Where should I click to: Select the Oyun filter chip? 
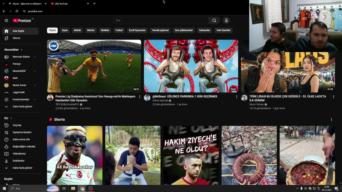(x=65, y=30)
